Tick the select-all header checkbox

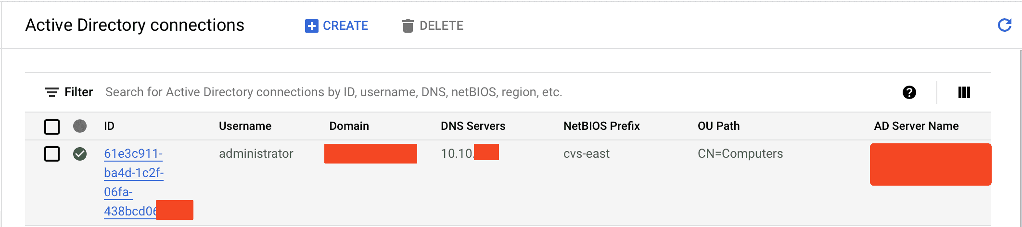[52, 126]
